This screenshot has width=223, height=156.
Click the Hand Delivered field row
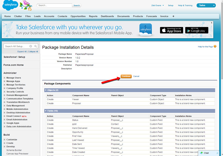(x=130, y=128)
